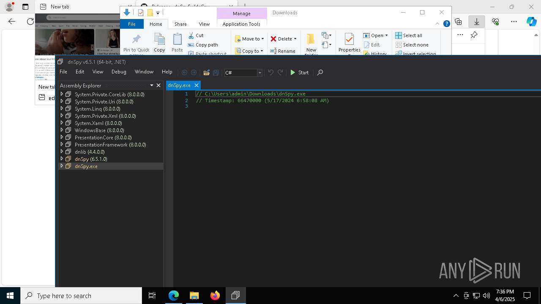Click the Windows Start button
541x304 pixels.
10,296
